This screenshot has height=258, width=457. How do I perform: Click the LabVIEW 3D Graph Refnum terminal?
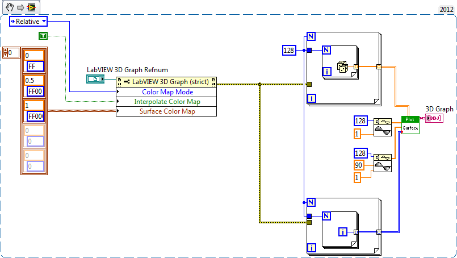click(95, 79)
